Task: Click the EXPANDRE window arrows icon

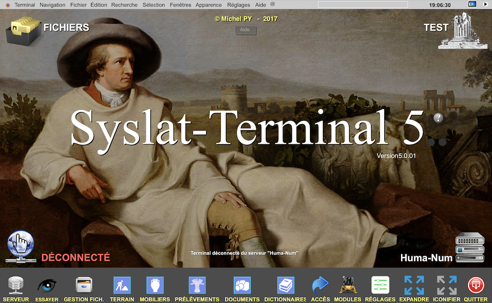Action: pyautogui.click(x=414, y=285)
